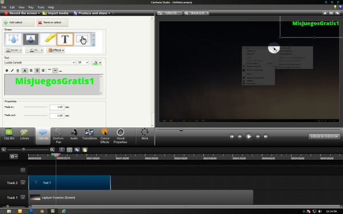Align callout text center
343x214 pixels.
[37, 71]
